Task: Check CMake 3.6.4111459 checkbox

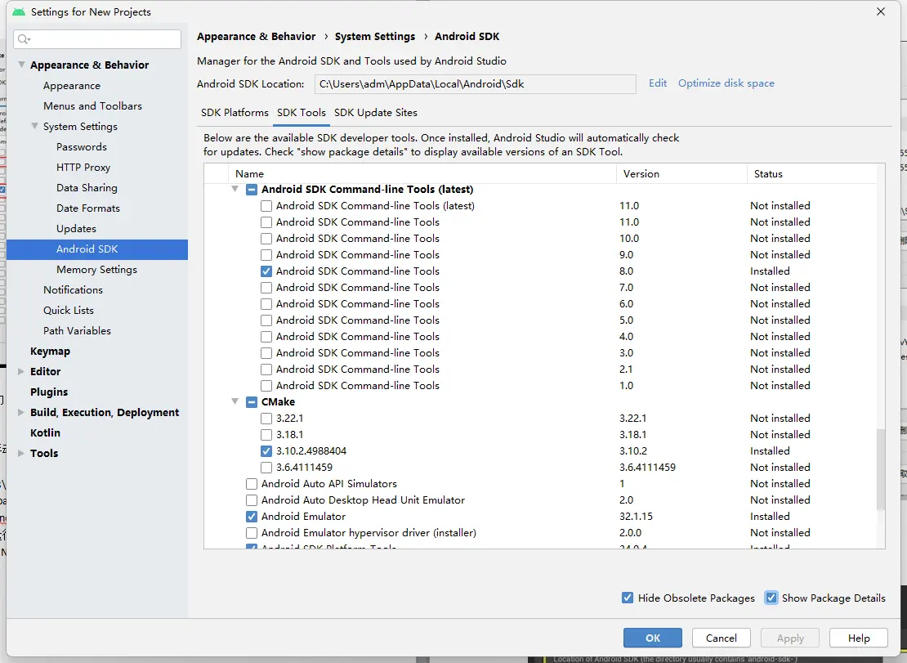Action: pos(266,468)
